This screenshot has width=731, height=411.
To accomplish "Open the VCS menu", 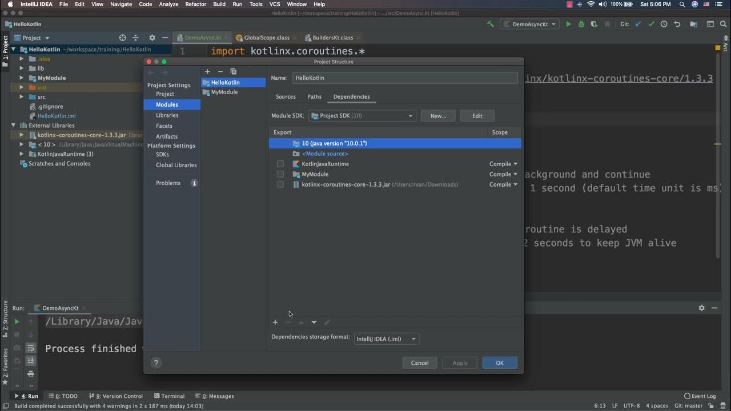I will pyautogui.click(x=275, y=4).
